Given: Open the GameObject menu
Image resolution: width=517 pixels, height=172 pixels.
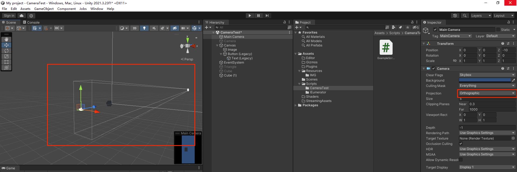Looking at the screenshot, I should pos(44,9).
